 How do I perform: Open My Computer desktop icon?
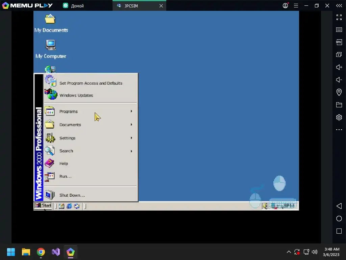click(x=51, y=49)
